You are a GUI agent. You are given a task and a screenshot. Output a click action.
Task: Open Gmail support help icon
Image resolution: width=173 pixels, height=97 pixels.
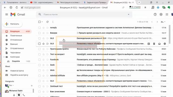point(155,14)
